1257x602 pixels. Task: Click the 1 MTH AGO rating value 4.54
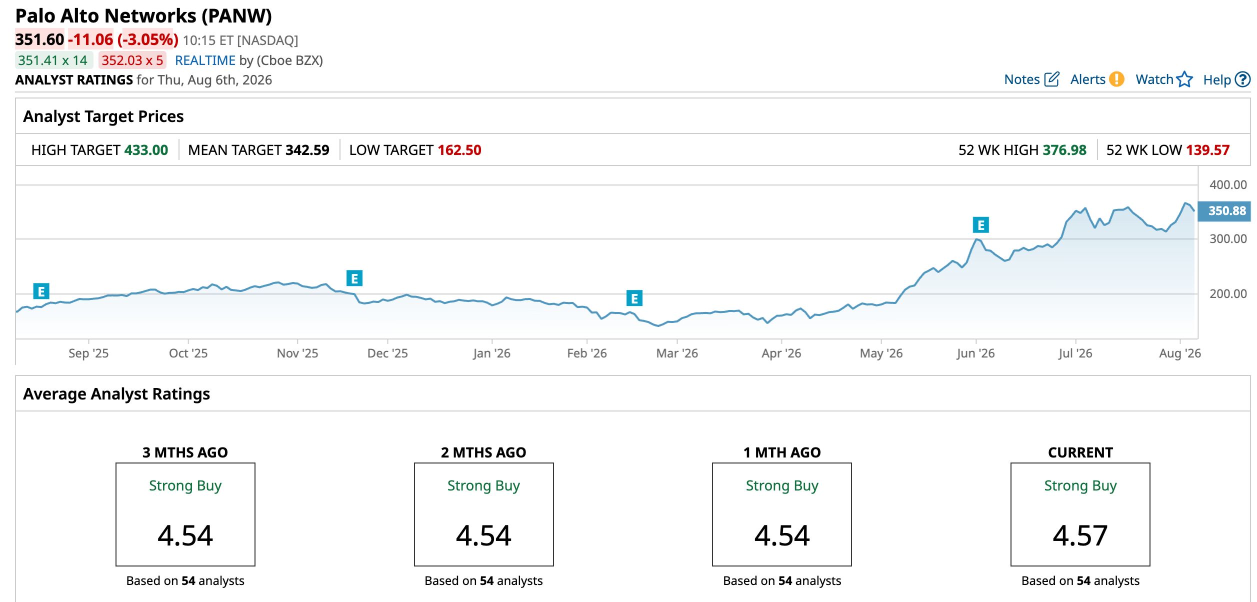click(782, 535)
